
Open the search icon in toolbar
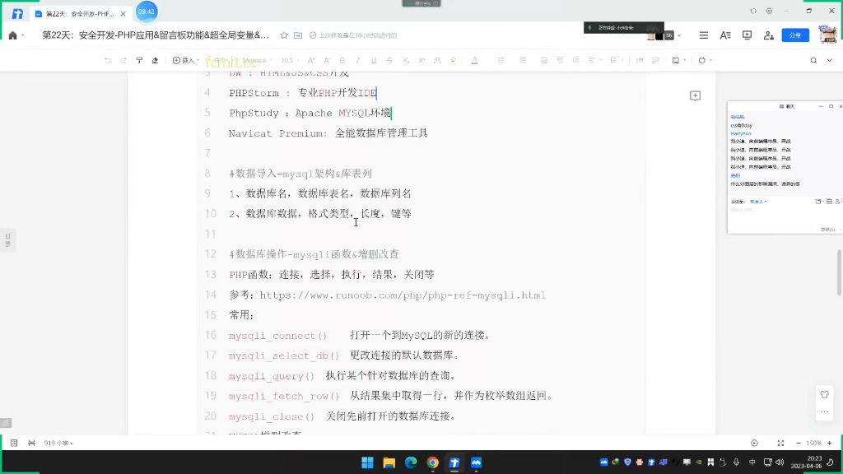[813, 60]
